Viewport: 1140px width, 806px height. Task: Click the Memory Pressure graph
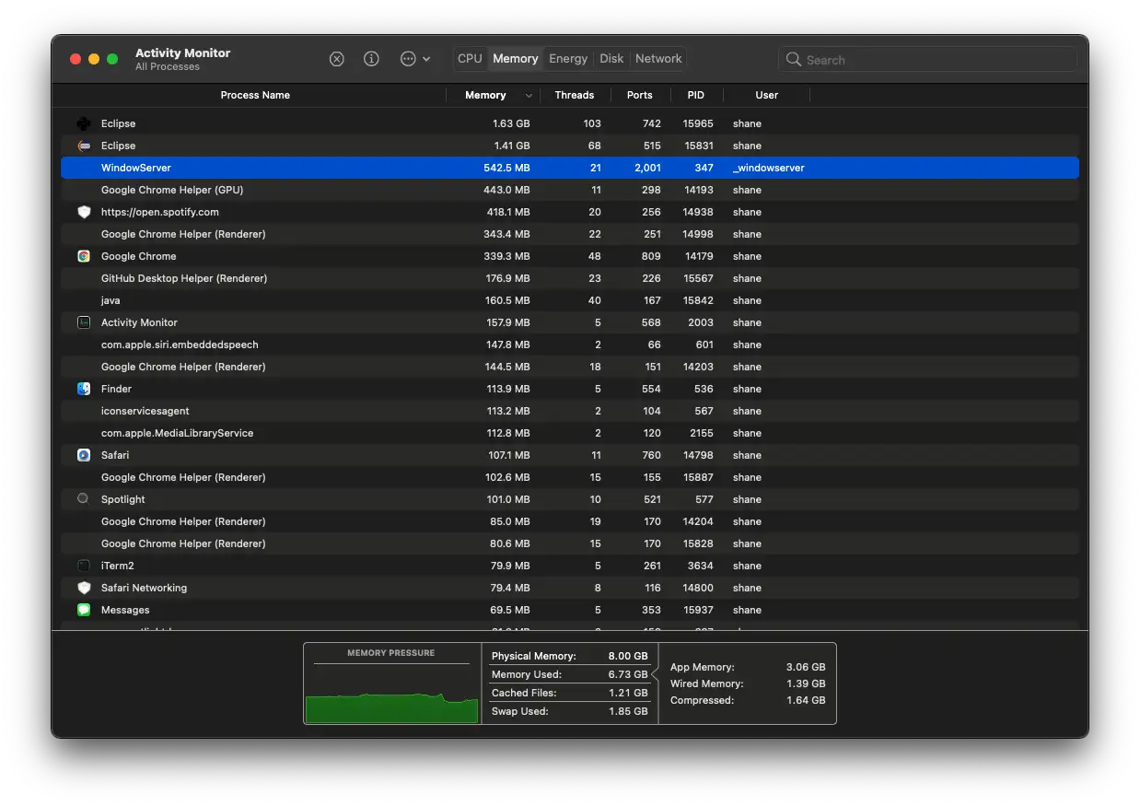click(391, 692)
